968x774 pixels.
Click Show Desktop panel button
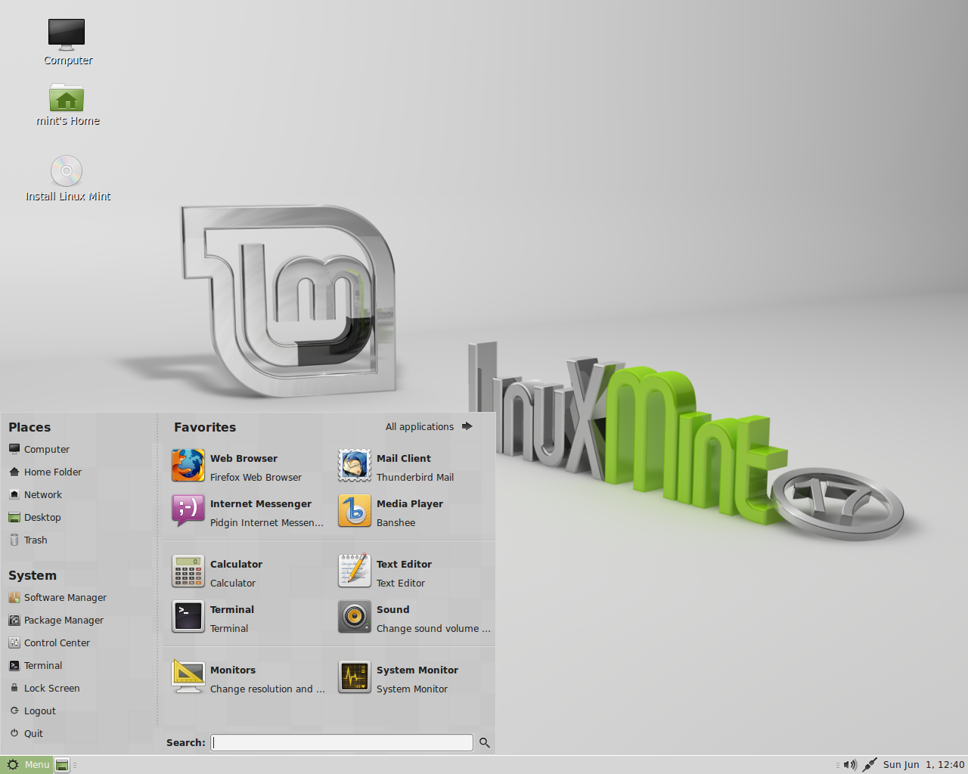(62, 765)
